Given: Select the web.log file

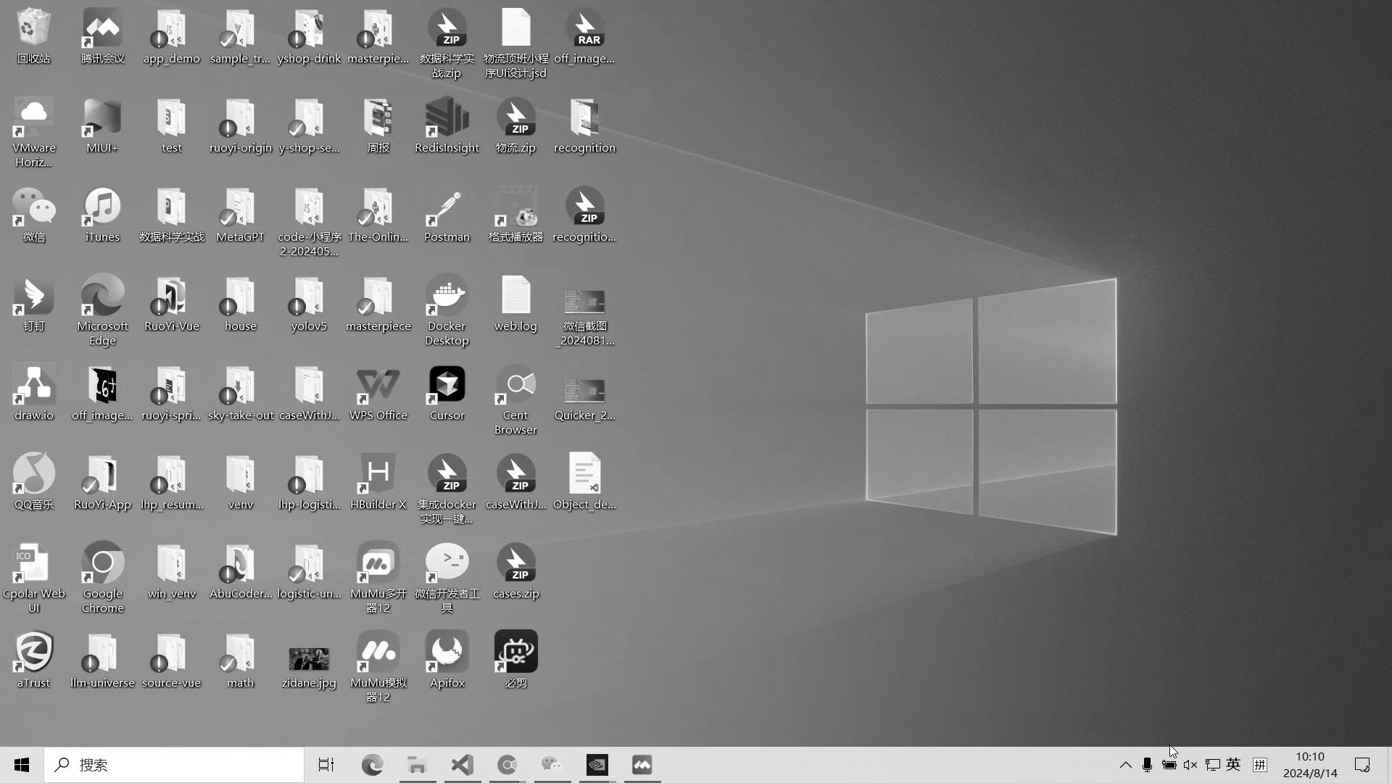Looking at the screenshot, I should [x=515, y=304].
